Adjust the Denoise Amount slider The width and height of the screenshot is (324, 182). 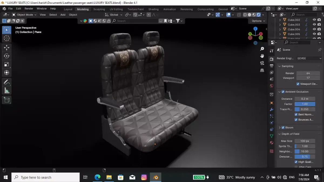305,157
